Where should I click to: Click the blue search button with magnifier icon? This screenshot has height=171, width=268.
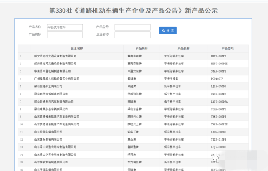point(168,30)
